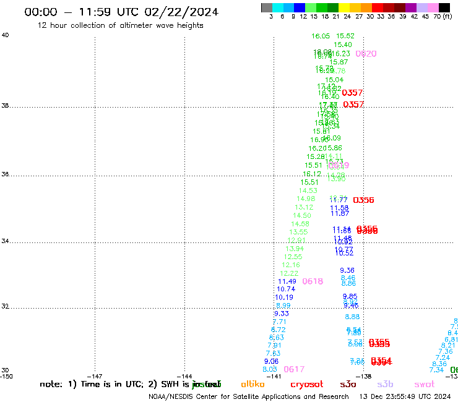Select the dark red 's3a' legend label

[x=348, y=384]
